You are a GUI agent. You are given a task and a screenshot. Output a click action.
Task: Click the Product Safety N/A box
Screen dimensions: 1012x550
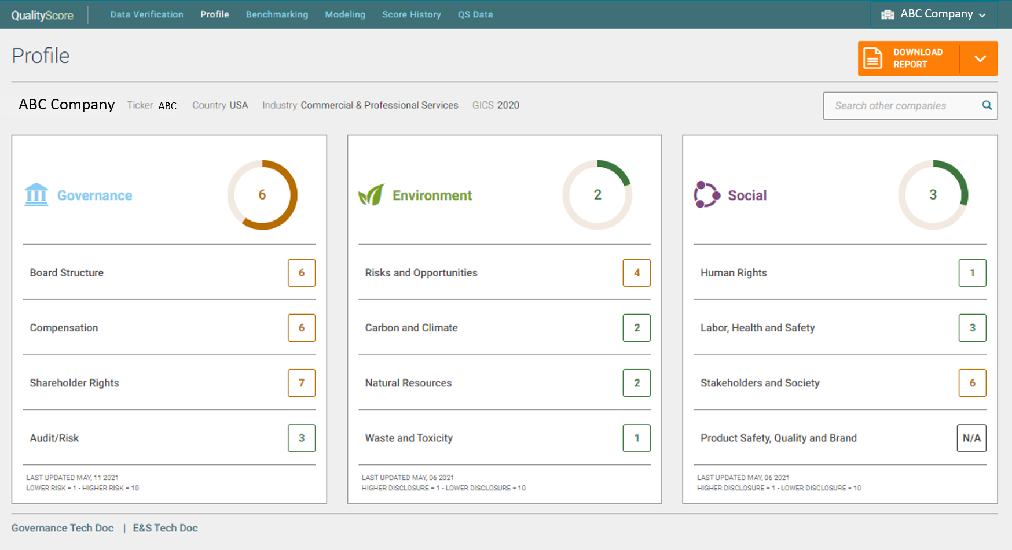pyautogui.click(x=971, y=438)
